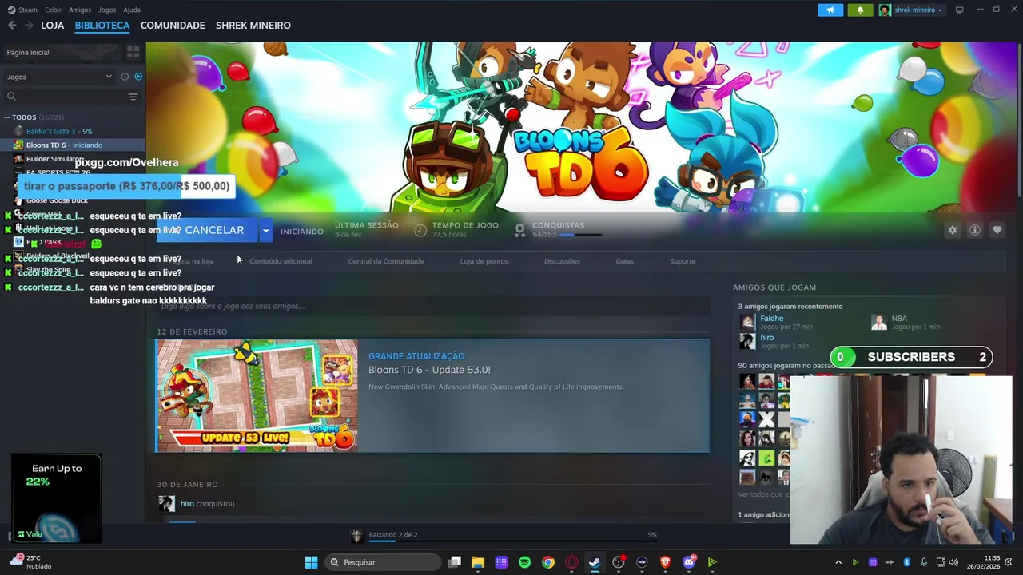
Task: Open Google Chrome from the taskbar
Action: point(547,562)
